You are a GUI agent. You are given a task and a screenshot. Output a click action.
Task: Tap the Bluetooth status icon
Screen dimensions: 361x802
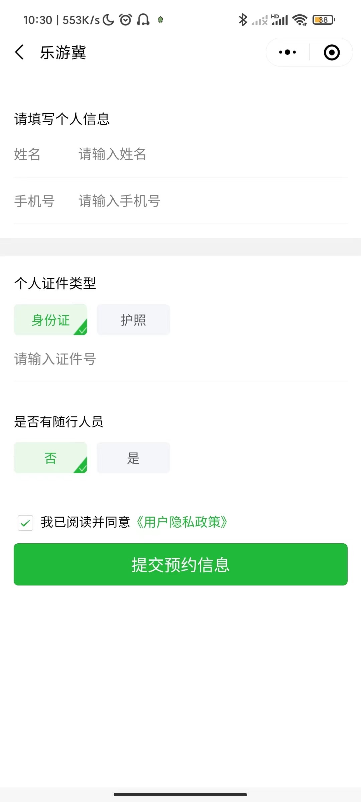click(x=243, y=20)
